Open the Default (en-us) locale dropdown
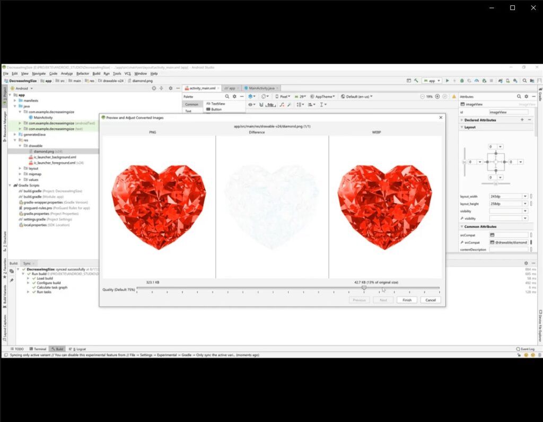 pos(357,96)
